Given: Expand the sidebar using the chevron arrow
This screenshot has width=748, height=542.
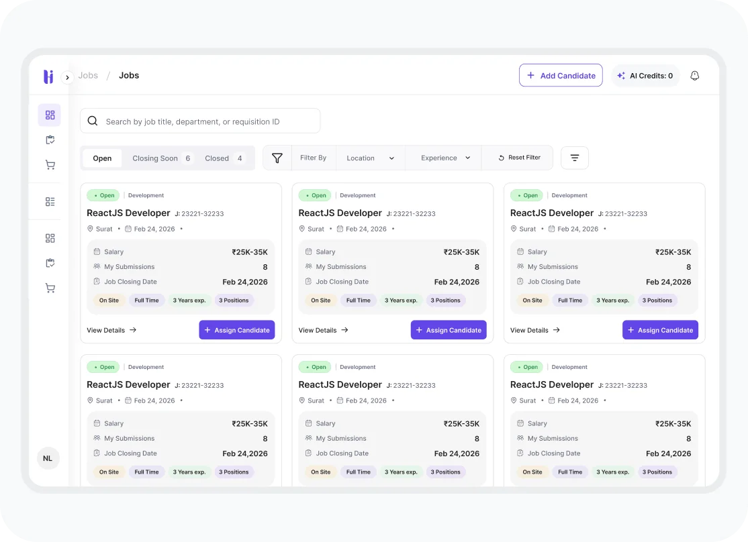Looking at the screenshot, I should click(67, 77).
